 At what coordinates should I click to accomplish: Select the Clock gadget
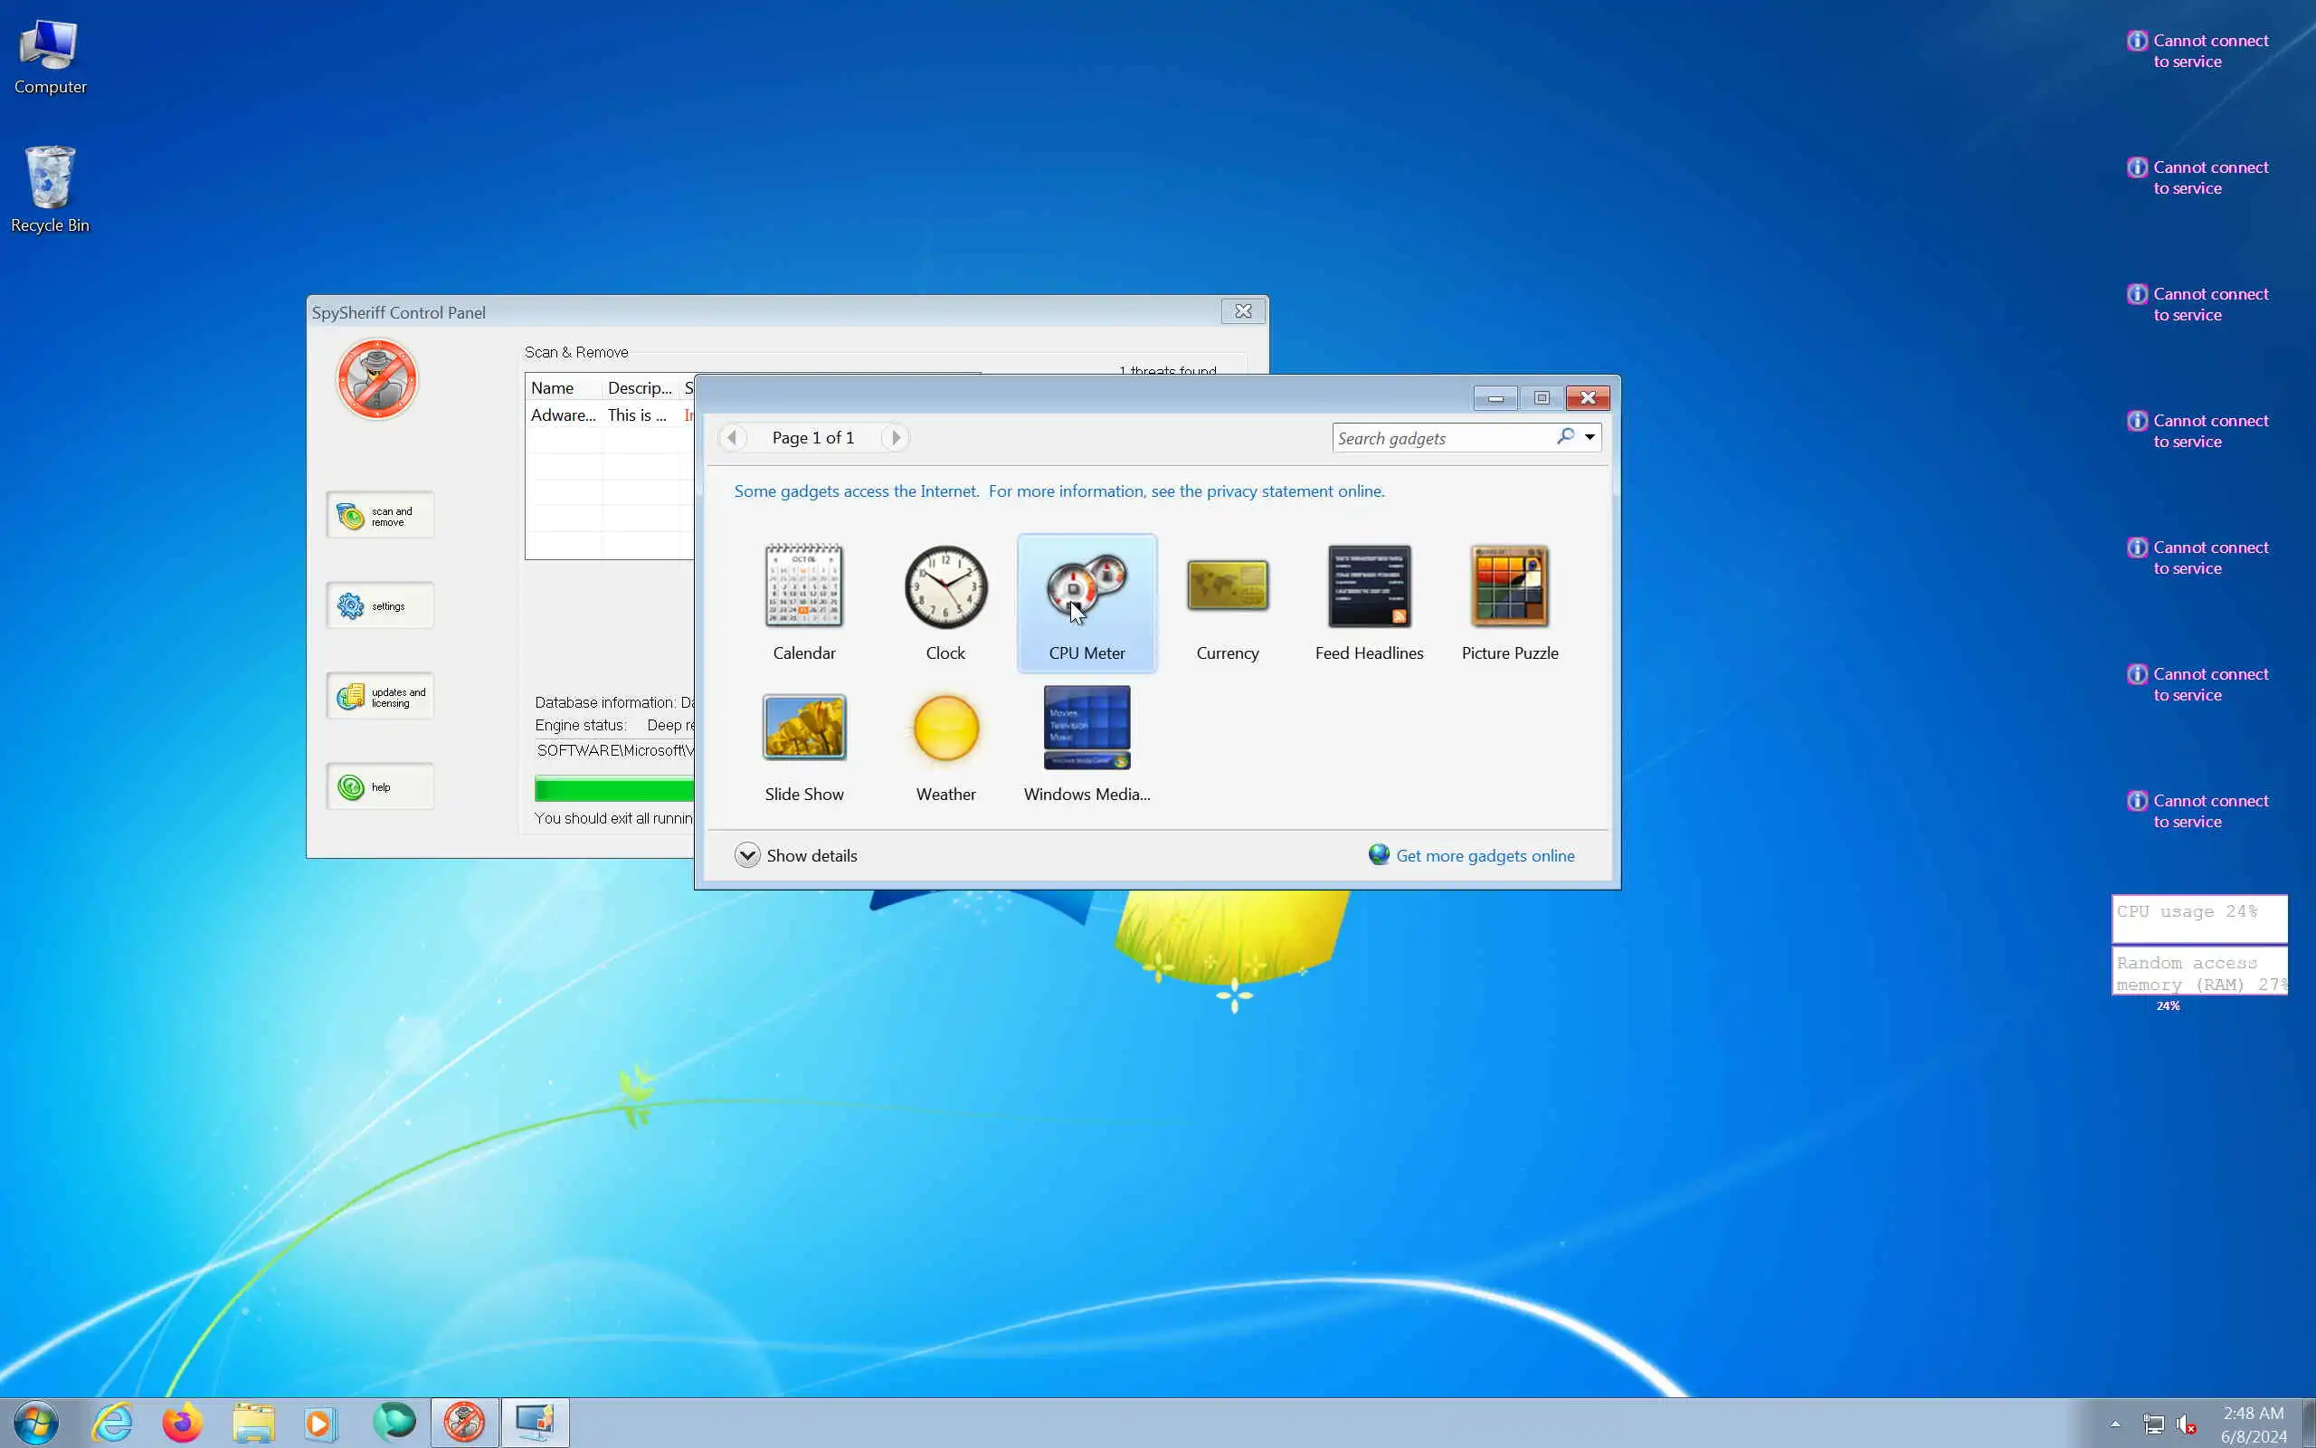(945, 586)
